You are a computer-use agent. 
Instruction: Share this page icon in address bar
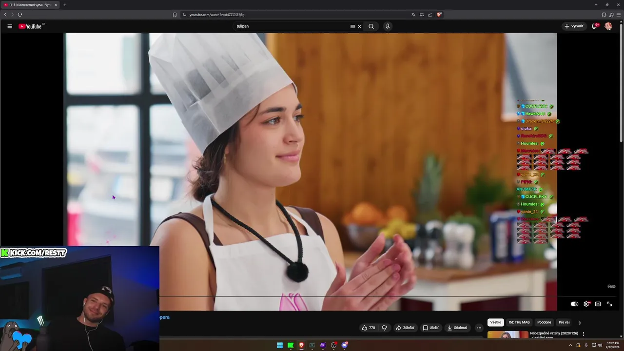click(x=430, y=15)
